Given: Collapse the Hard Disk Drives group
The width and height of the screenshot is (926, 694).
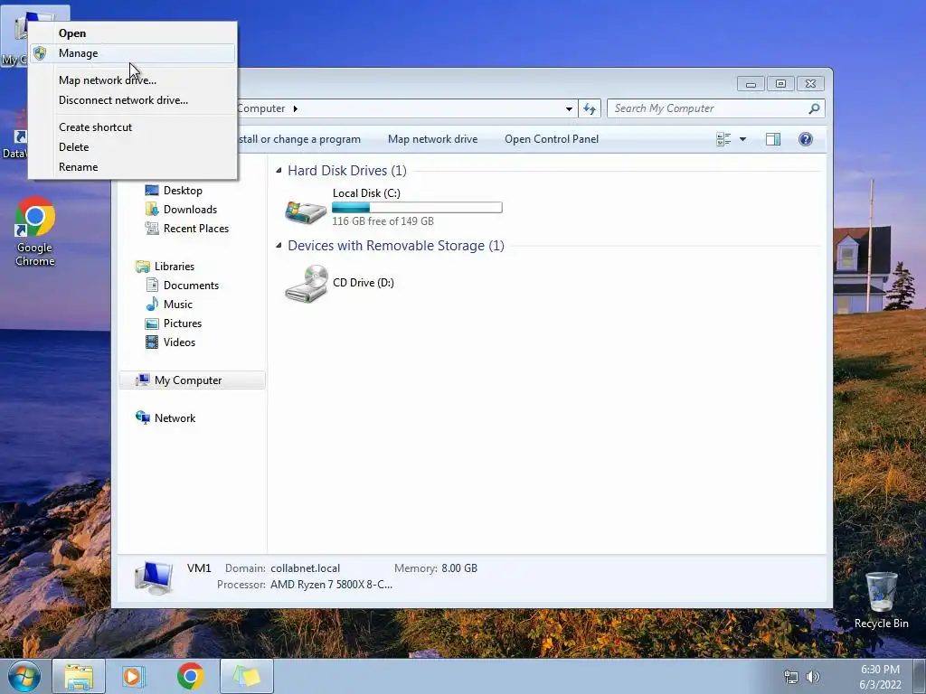Looking at the screenshot, I should 279,171.
